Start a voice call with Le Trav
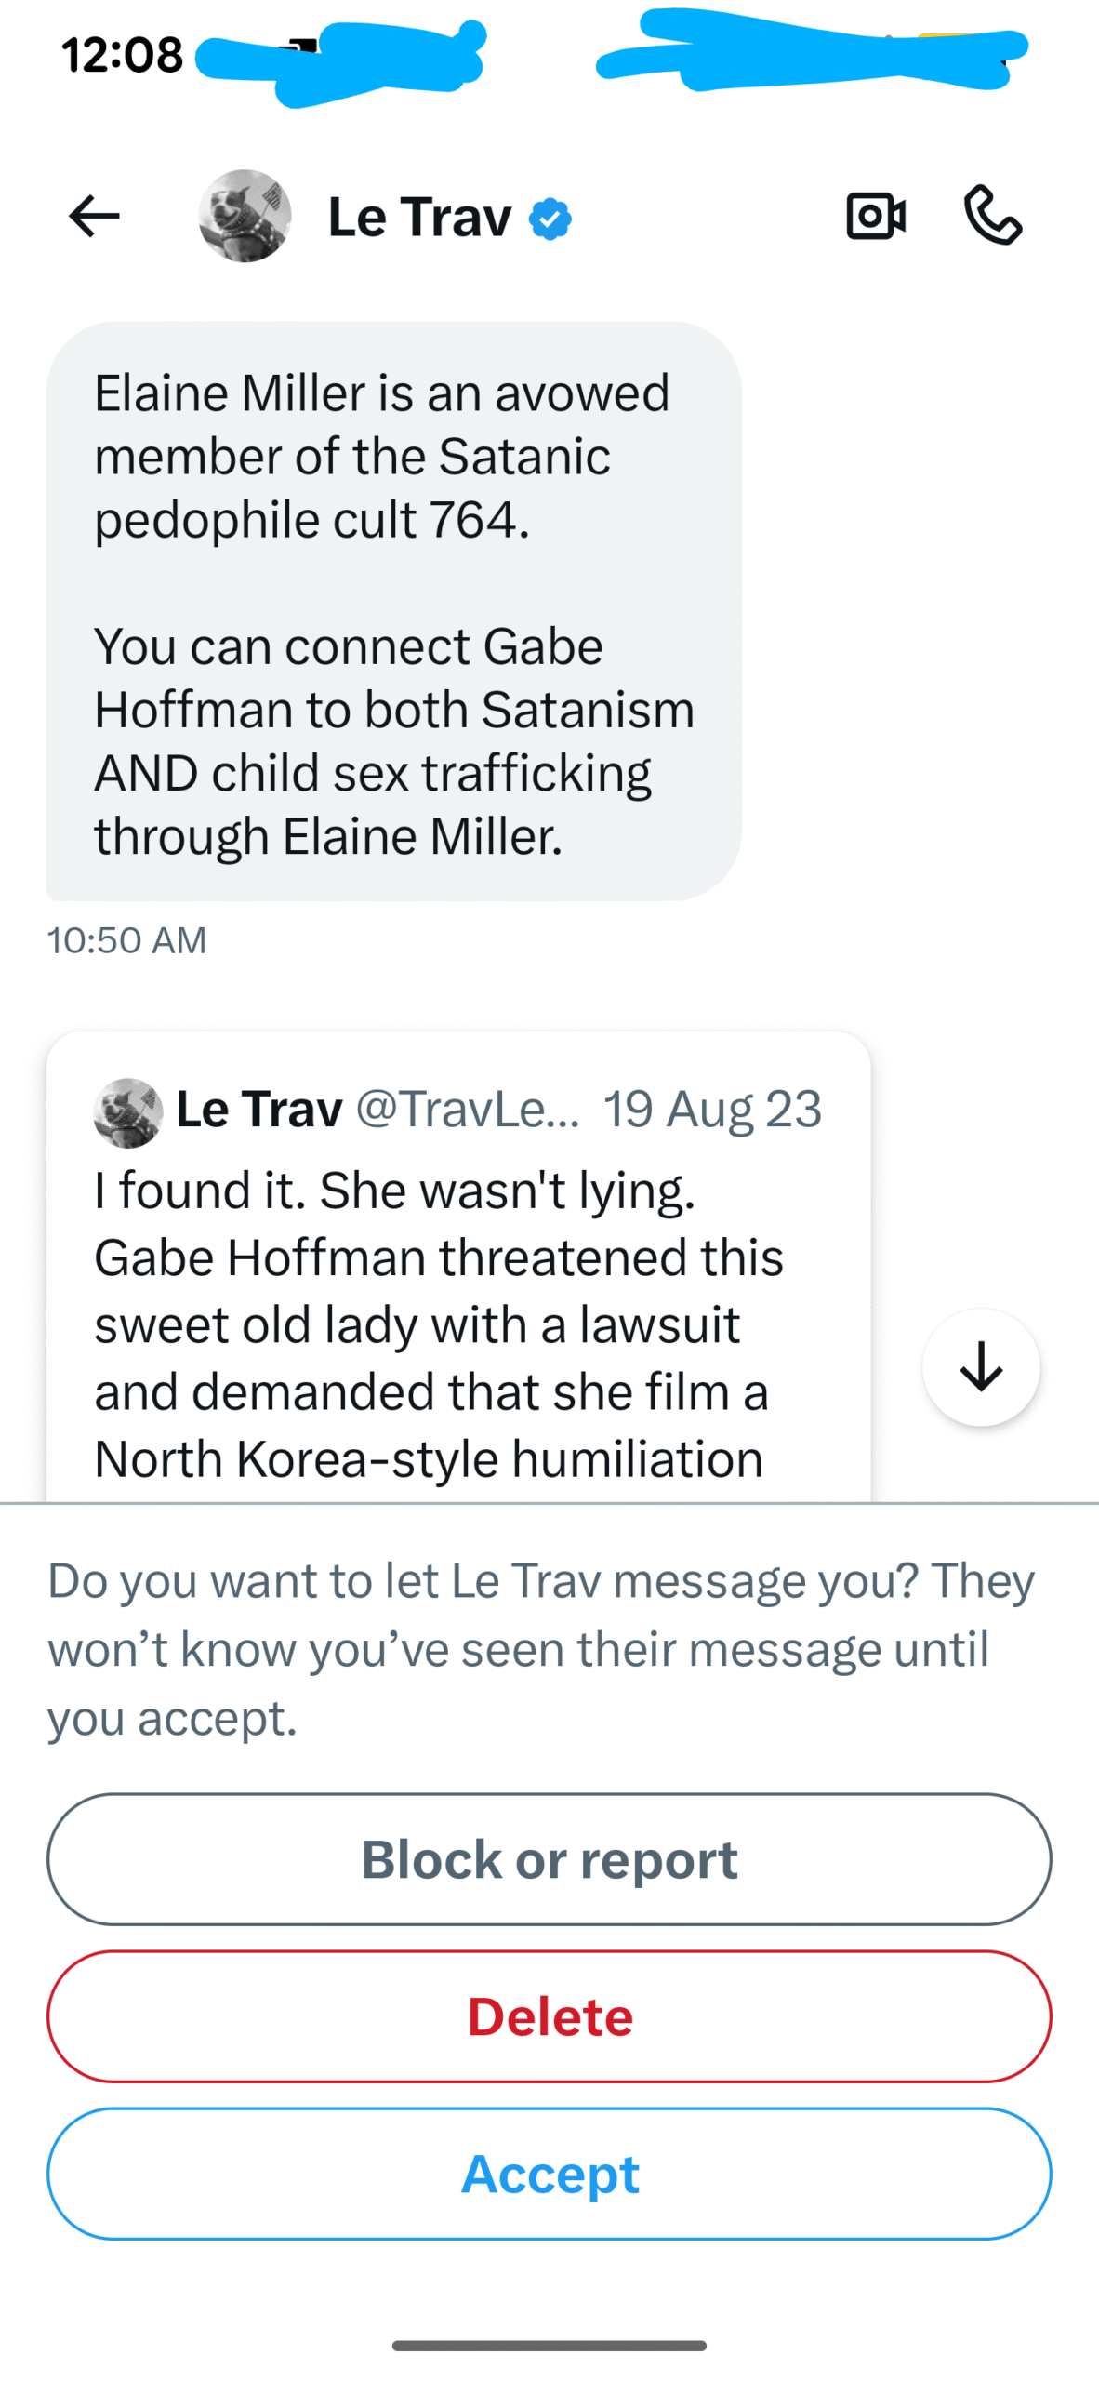 [x=992, y=216]
